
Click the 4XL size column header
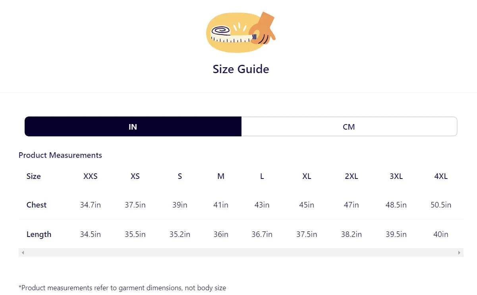click(441, 176)
